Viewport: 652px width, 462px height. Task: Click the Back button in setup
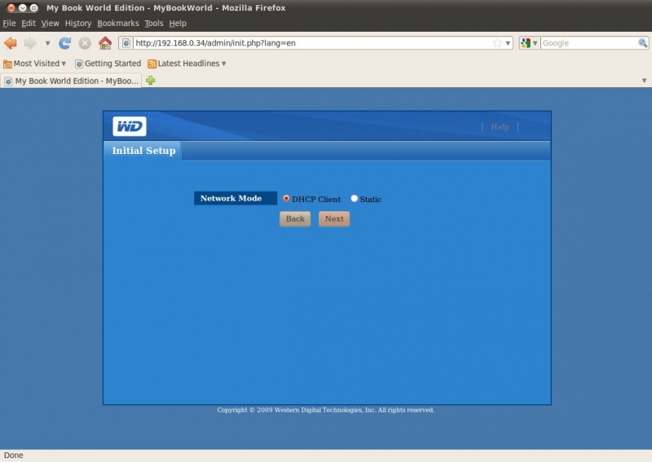(x=295, y=218)
